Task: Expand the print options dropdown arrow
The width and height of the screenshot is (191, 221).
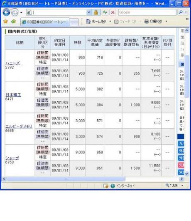Action: pyautogui.click(x=167, y=21)
